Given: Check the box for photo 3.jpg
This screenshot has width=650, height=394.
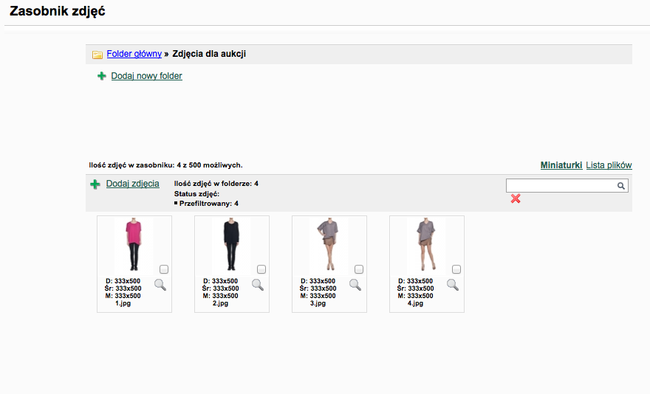Looking at the screenshot, I should click(359, 269).
